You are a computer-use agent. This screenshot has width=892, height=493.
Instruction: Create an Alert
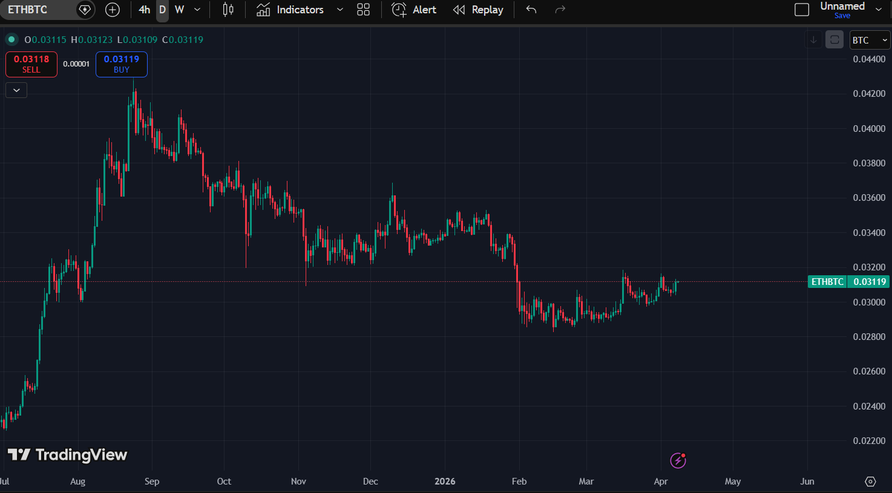[414, 10]
